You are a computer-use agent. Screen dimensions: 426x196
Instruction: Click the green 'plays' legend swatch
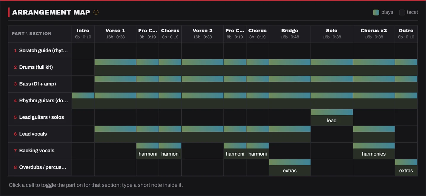coord(376,12)
